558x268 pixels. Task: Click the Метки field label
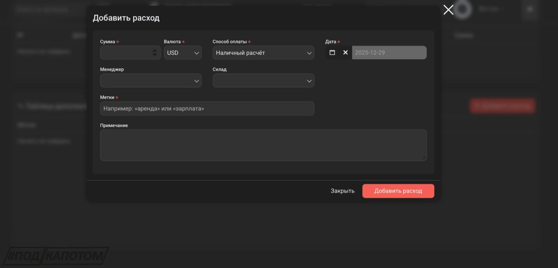tap(107, 98)
